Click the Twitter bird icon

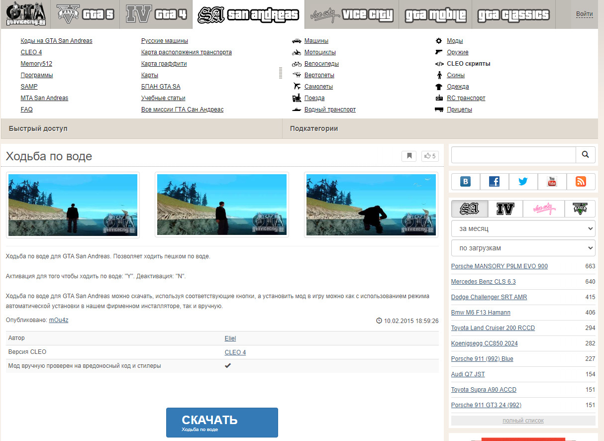tap(523, 182)
